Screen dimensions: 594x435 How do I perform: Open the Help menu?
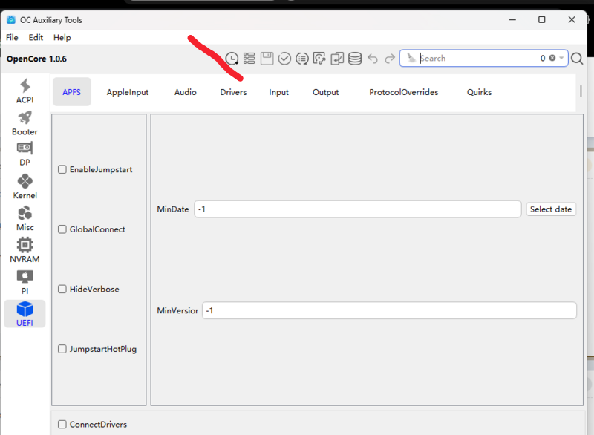pyautogui.click(x=62, y=37)
